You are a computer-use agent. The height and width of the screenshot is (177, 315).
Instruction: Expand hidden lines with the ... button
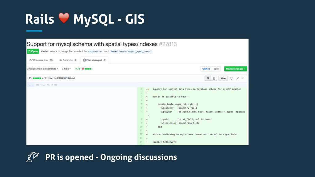click(x=31, y=85)
